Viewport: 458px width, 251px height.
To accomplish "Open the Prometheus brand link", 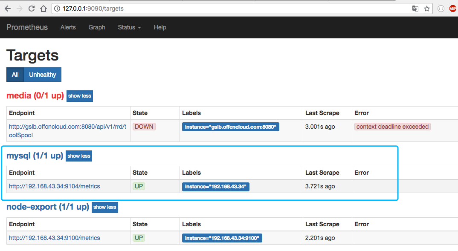I will (27, 27).
